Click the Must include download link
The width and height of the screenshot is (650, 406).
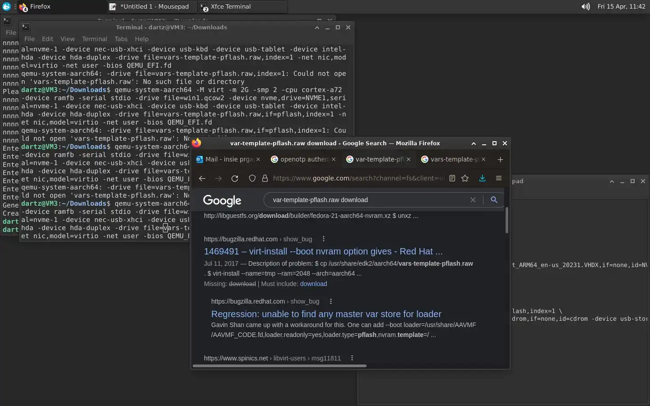(x=313, y=284)
